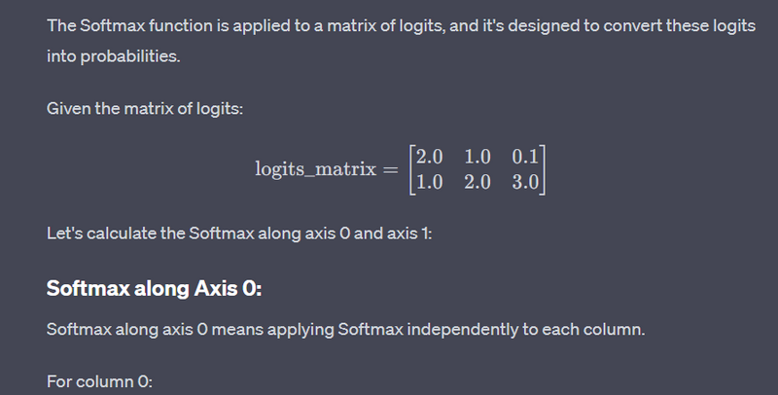Click the word "independently" in the explanation sentence
The height and width of the screenshot is (395, 778).
pyautogui.click(x=452, y=329)
